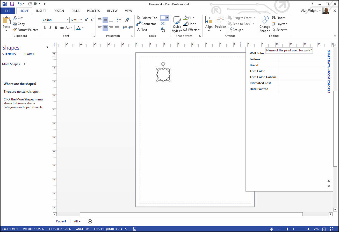
Task: Toggle Bold formatting
Action: point(45,28)
